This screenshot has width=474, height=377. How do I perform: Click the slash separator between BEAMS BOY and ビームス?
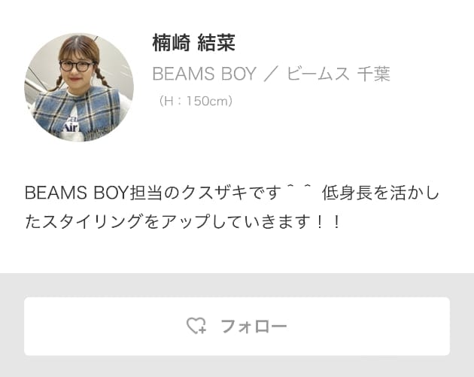pyautogui.click(x=271, y=74)
